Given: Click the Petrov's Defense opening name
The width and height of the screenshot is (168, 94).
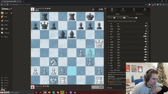Looking at the screenshot, I should (x=123, y=21).
